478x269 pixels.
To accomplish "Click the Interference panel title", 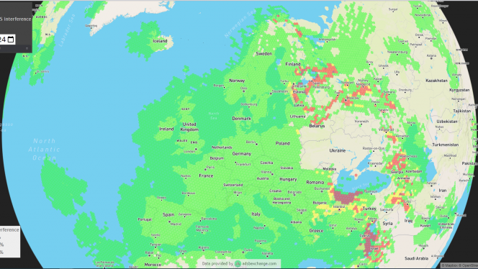I will [16, 19].
